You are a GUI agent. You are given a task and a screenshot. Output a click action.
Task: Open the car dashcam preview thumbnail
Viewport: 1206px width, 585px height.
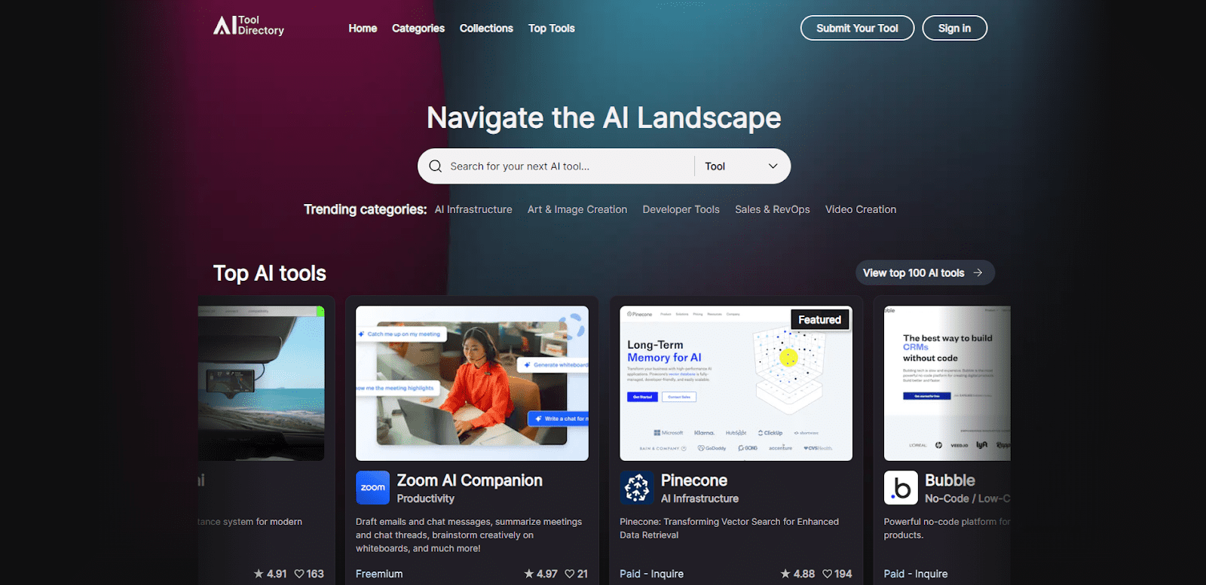coord(262,383)
